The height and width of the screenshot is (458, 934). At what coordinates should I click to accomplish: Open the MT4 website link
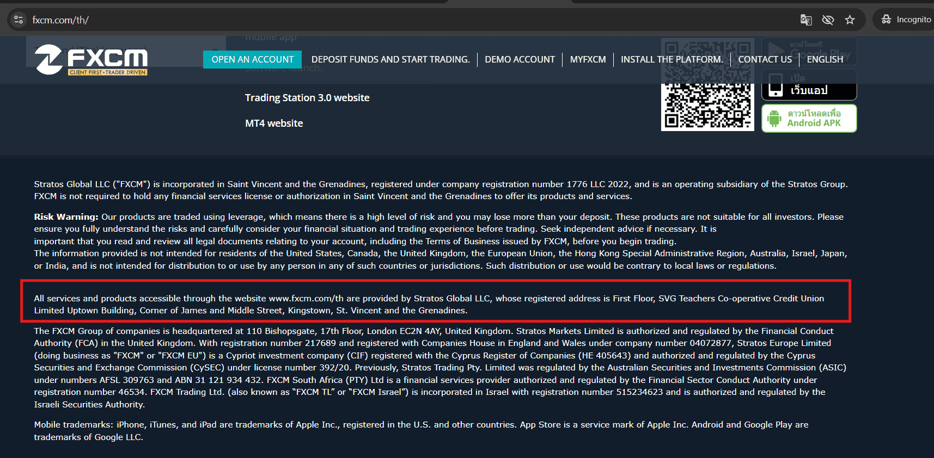[274, 123]
